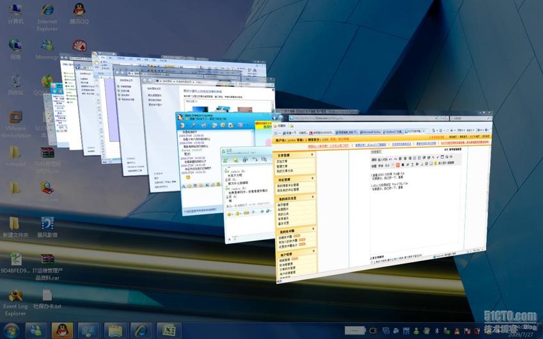Open the 新建文件夹 folder icon
The image size is (543, 339).
[15, 227]
